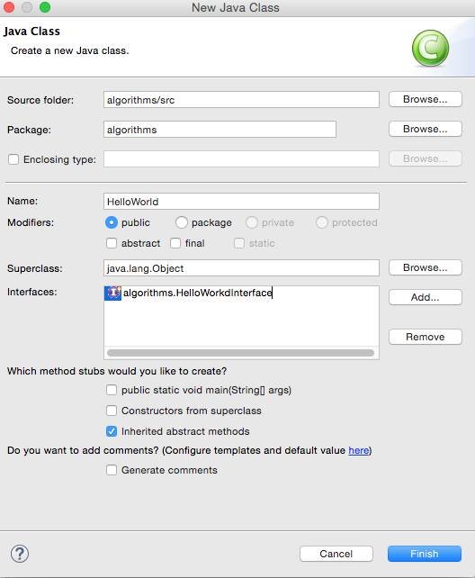Uncheck Inherited abstract methods
The width and height of the screenshot is (475, 578).
pos(112,431)
